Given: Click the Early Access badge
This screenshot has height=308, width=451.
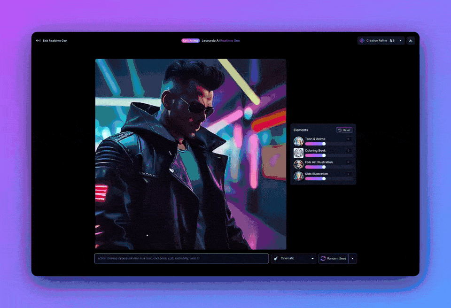Looking at the screenshot, I should pos(190,40).
